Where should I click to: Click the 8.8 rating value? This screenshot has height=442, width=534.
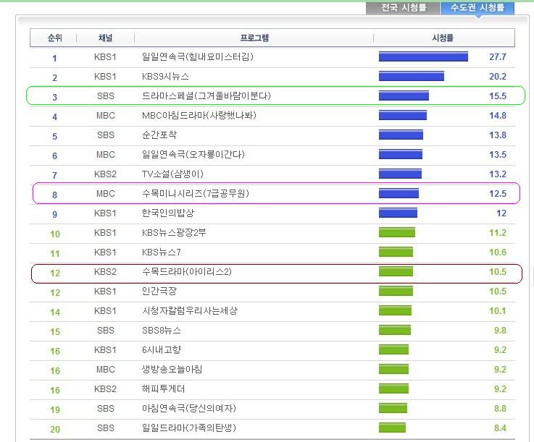(500, 408)
